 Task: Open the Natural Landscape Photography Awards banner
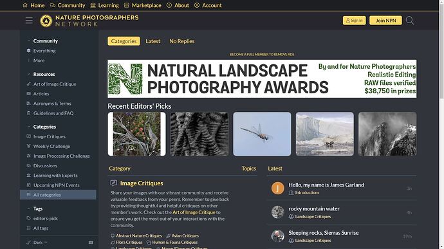coord(262,78)
